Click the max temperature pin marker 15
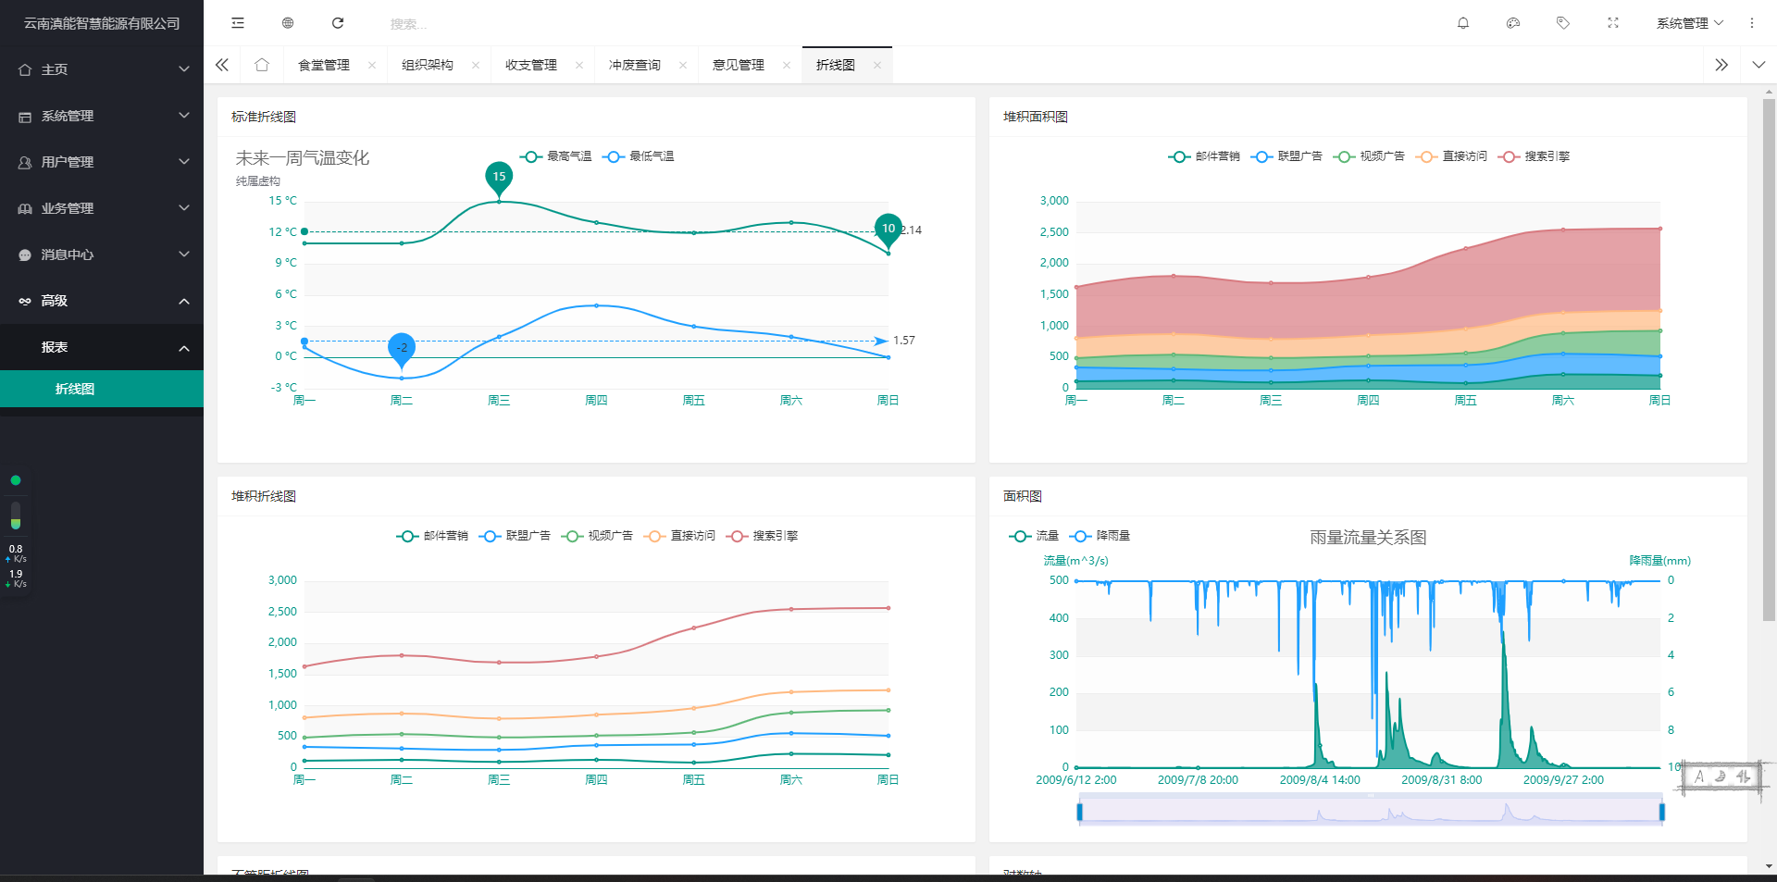Screen dimensions: 1777x882 click(499, 178)
